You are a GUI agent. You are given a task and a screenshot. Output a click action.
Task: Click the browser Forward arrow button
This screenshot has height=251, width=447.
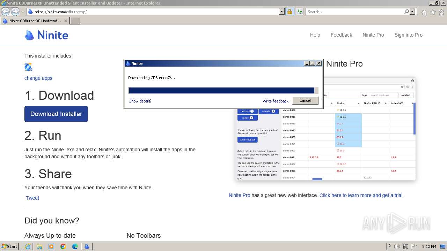tap(15, 12)
